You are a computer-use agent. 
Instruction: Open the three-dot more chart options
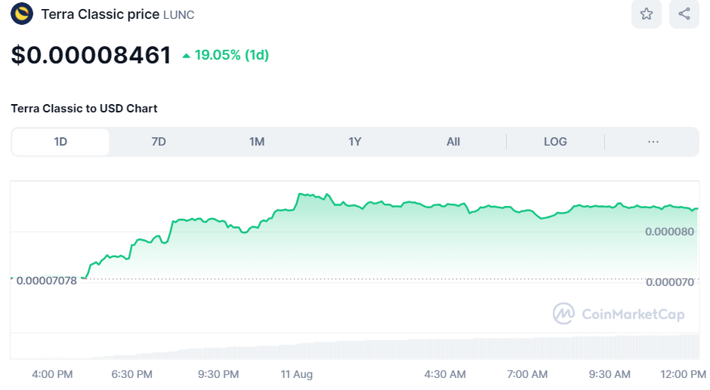pos(653,142)
